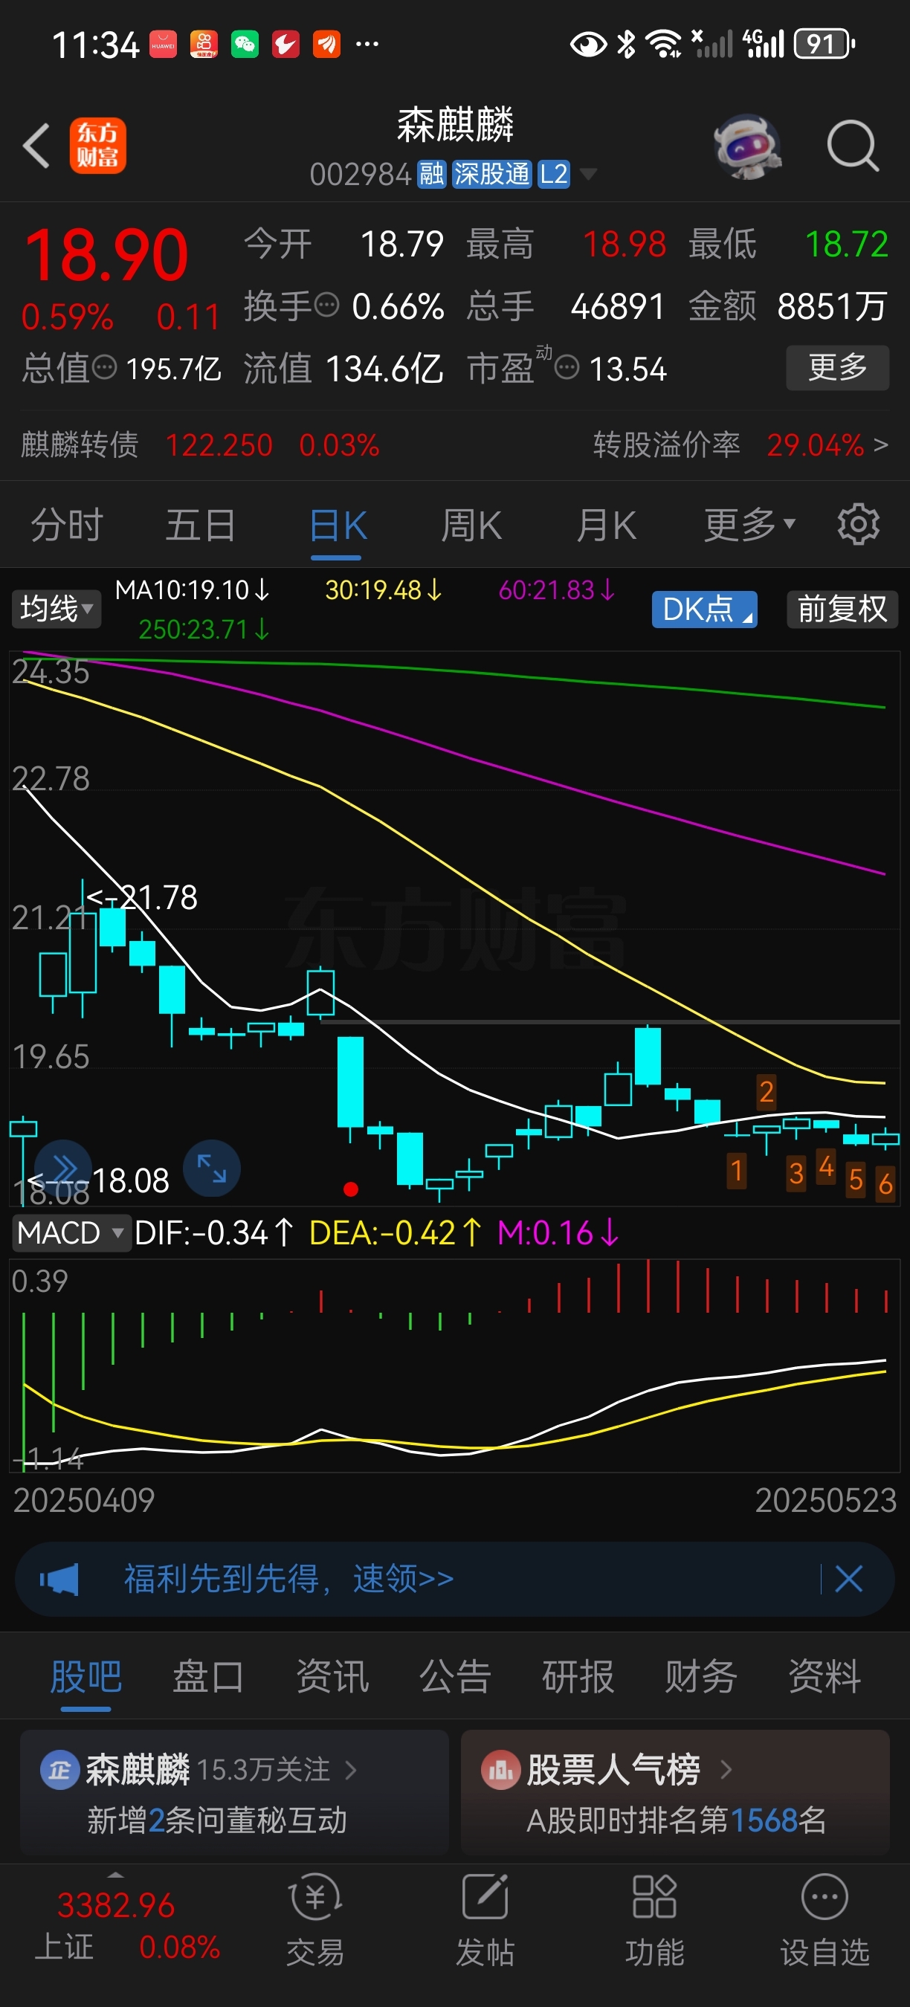
Task: Open the MACD indicator dropdown
Action: pyautogui.click(x=70, y=1233)
